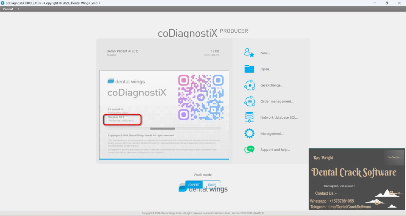Click the coDiagnostiX icon in title bar
The width and height of the screenshot is (406, 216).
[x=3, y=3]
